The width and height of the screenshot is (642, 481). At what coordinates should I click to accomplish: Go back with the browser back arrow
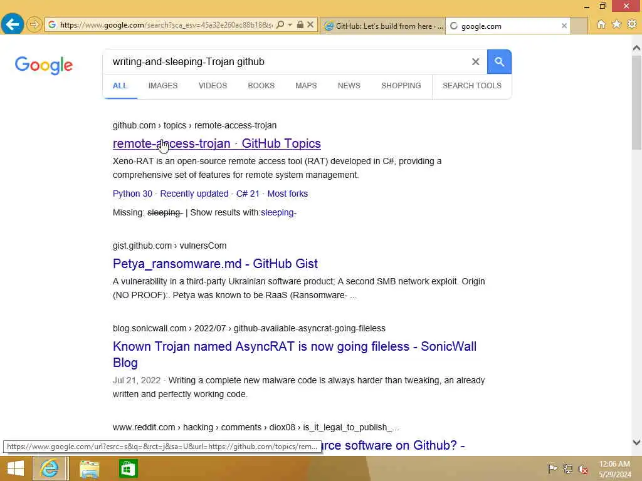13,24
